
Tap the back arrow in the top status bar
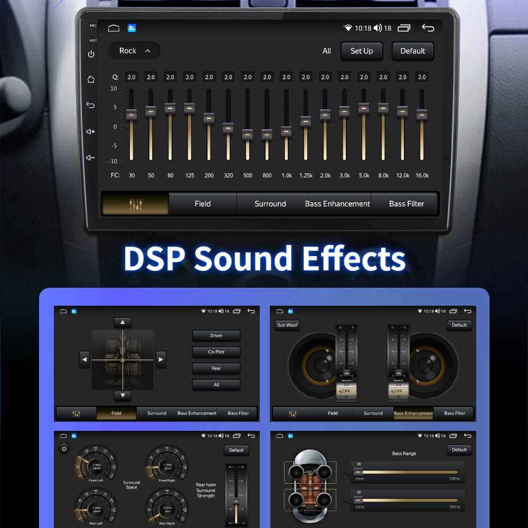coord(428,28)
